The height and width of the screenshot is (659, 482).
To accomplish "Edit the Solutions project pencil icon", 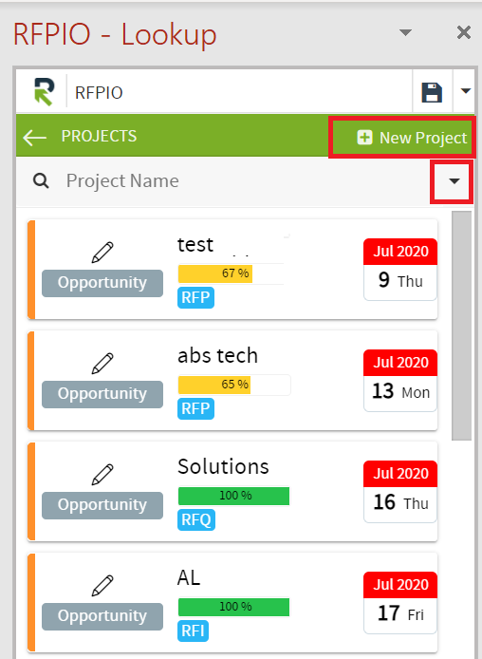I will tap(102, 475).
